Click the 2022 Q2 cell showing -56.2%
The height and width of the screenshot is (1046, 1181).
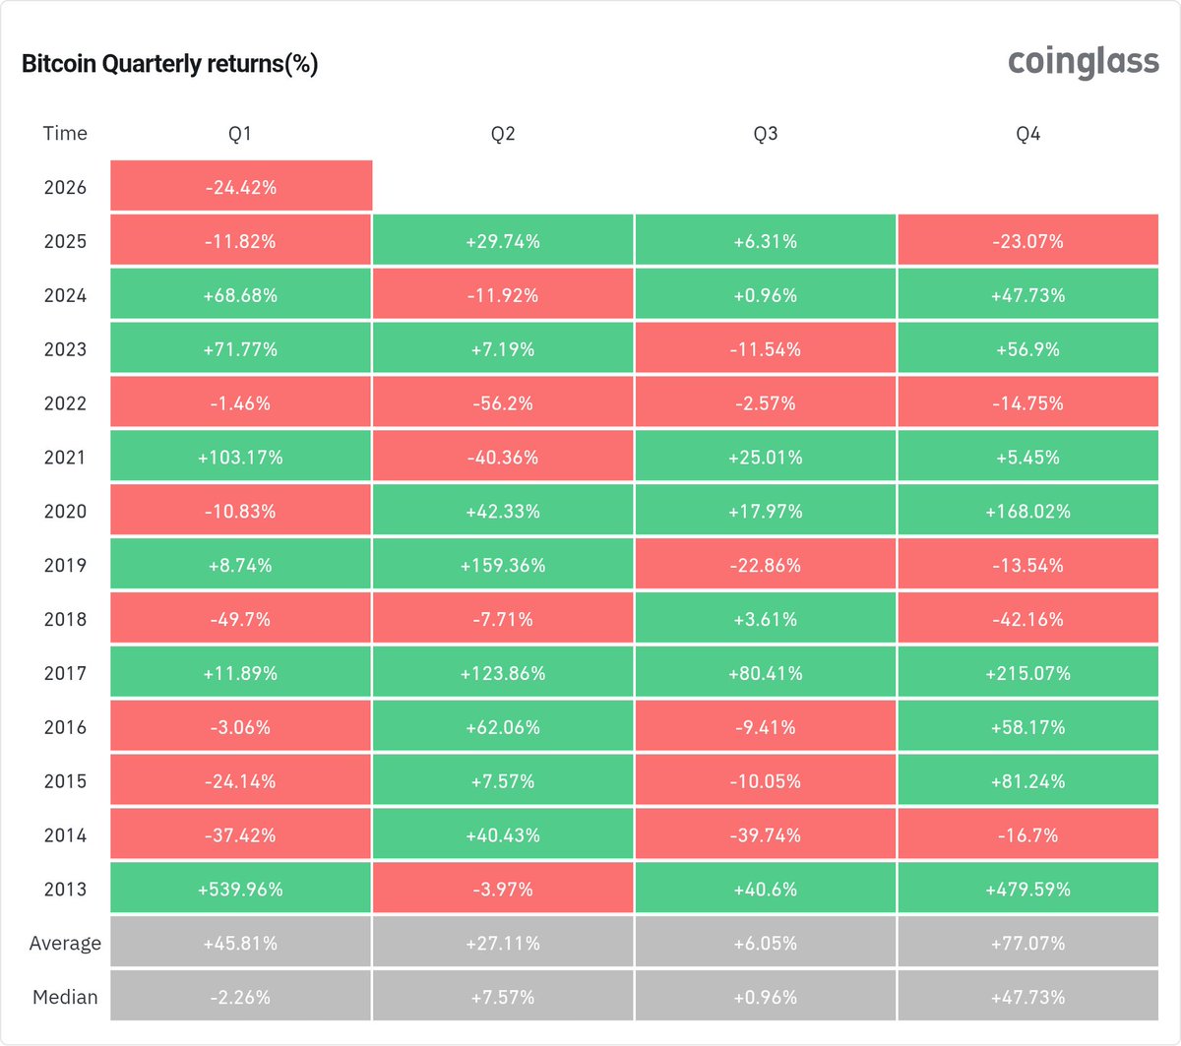503,402
